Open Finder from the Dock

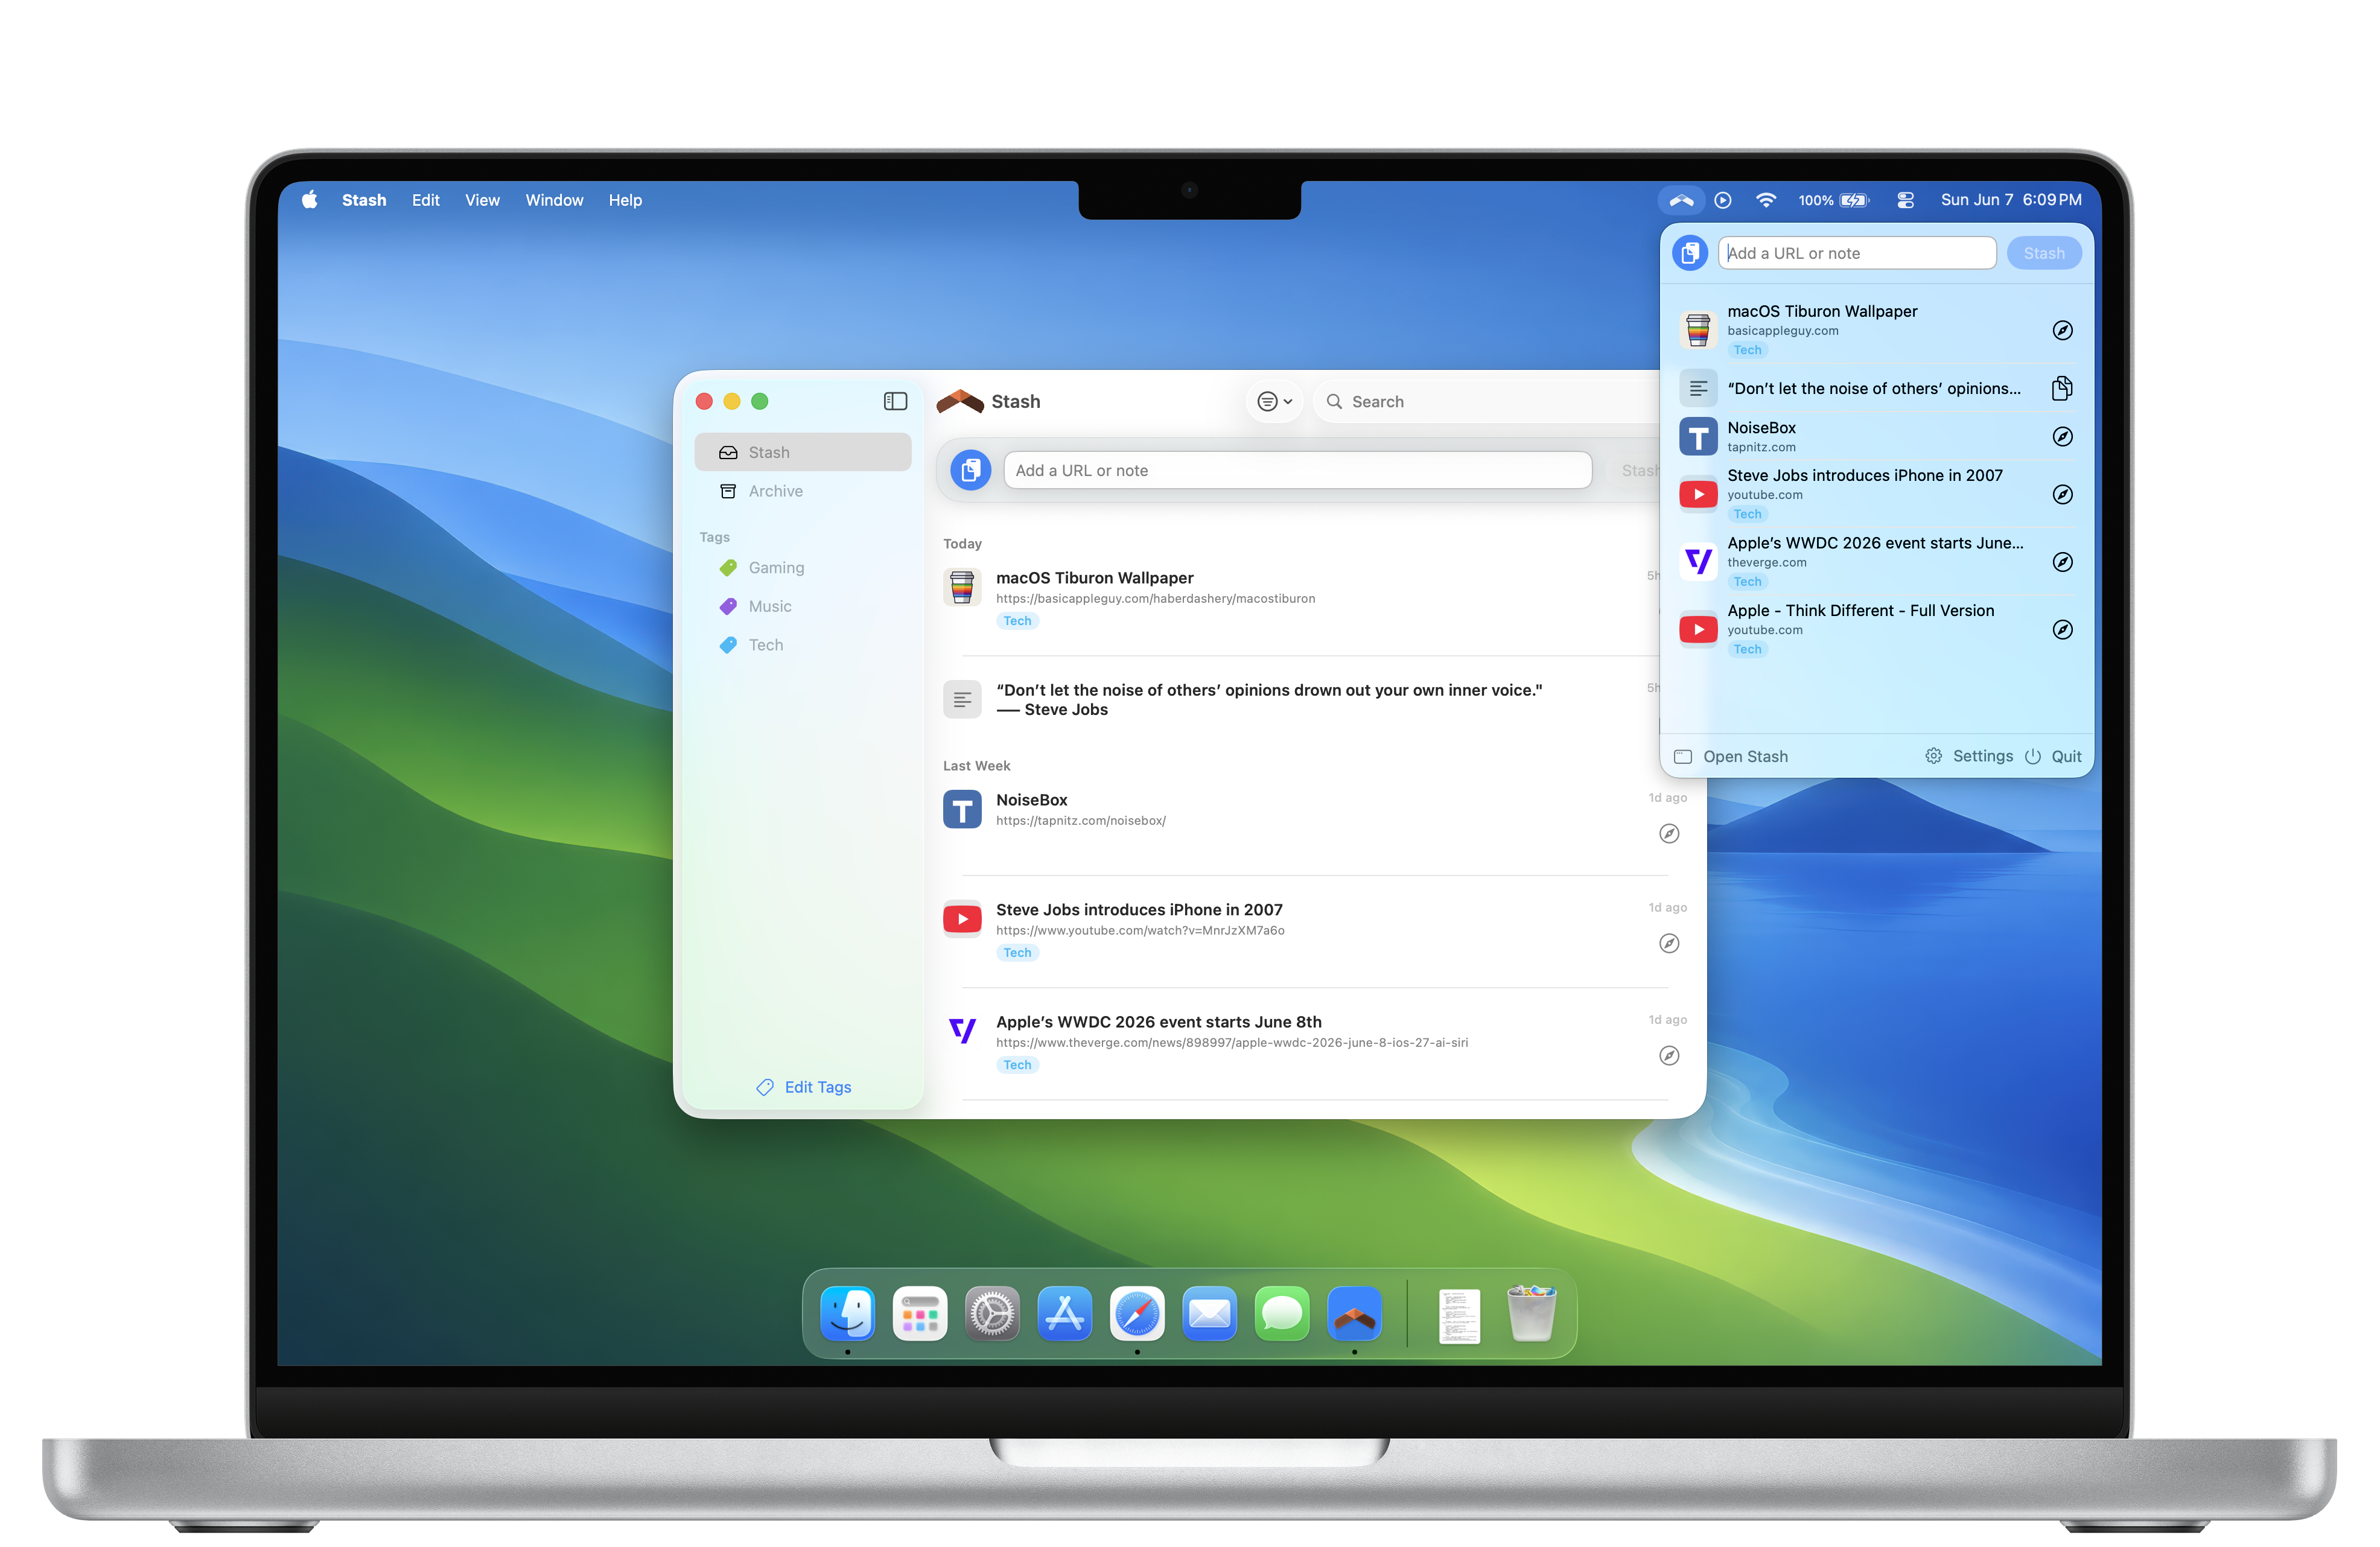pos(847,1313)
